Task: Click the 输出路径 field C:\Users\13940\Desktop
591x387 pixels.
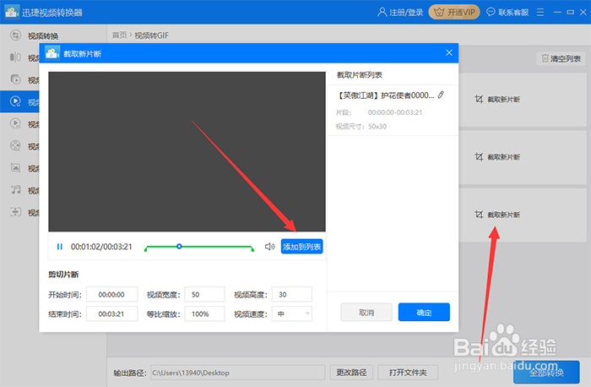Action: click(238, 373)
